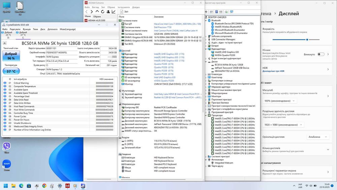Screen dimensions: 337x190
Task: Open the Windows Start menu
Action: tap(6, 186)
